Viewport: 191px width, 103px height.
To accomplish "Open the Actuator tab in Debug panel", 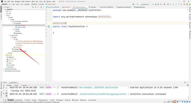I will coord(24,85).
